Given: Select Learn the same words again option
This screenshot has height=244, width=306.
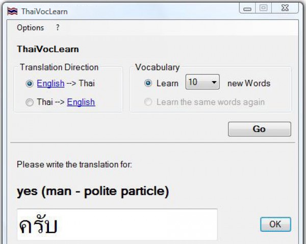Looking at the screenshot, I should pos(148,102).
